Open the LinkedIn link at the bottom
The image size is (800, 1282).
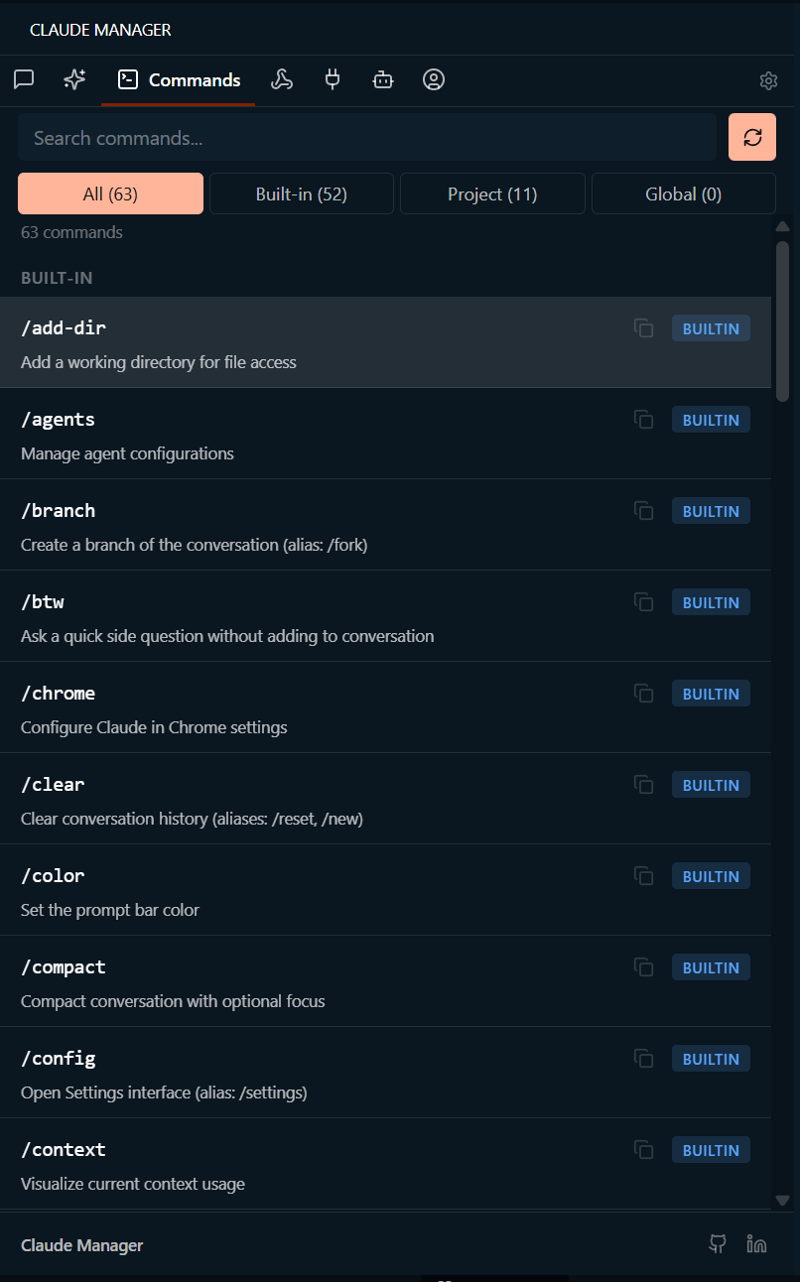[x=756, y=1242]
